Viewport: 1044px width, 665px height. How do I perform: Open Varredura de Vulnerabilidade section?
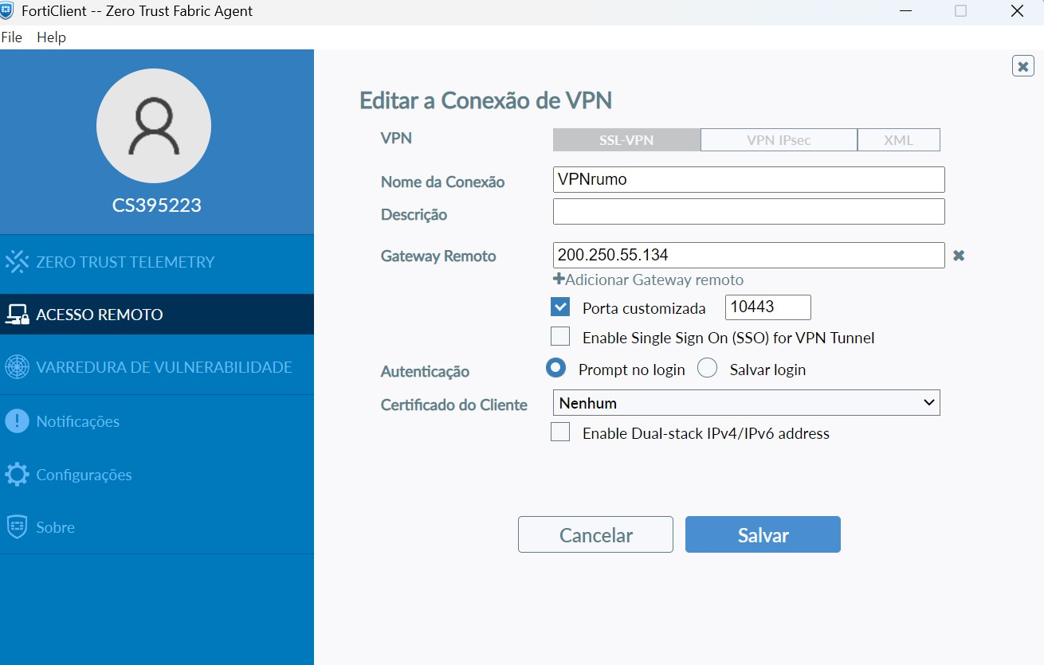(157, 367)
